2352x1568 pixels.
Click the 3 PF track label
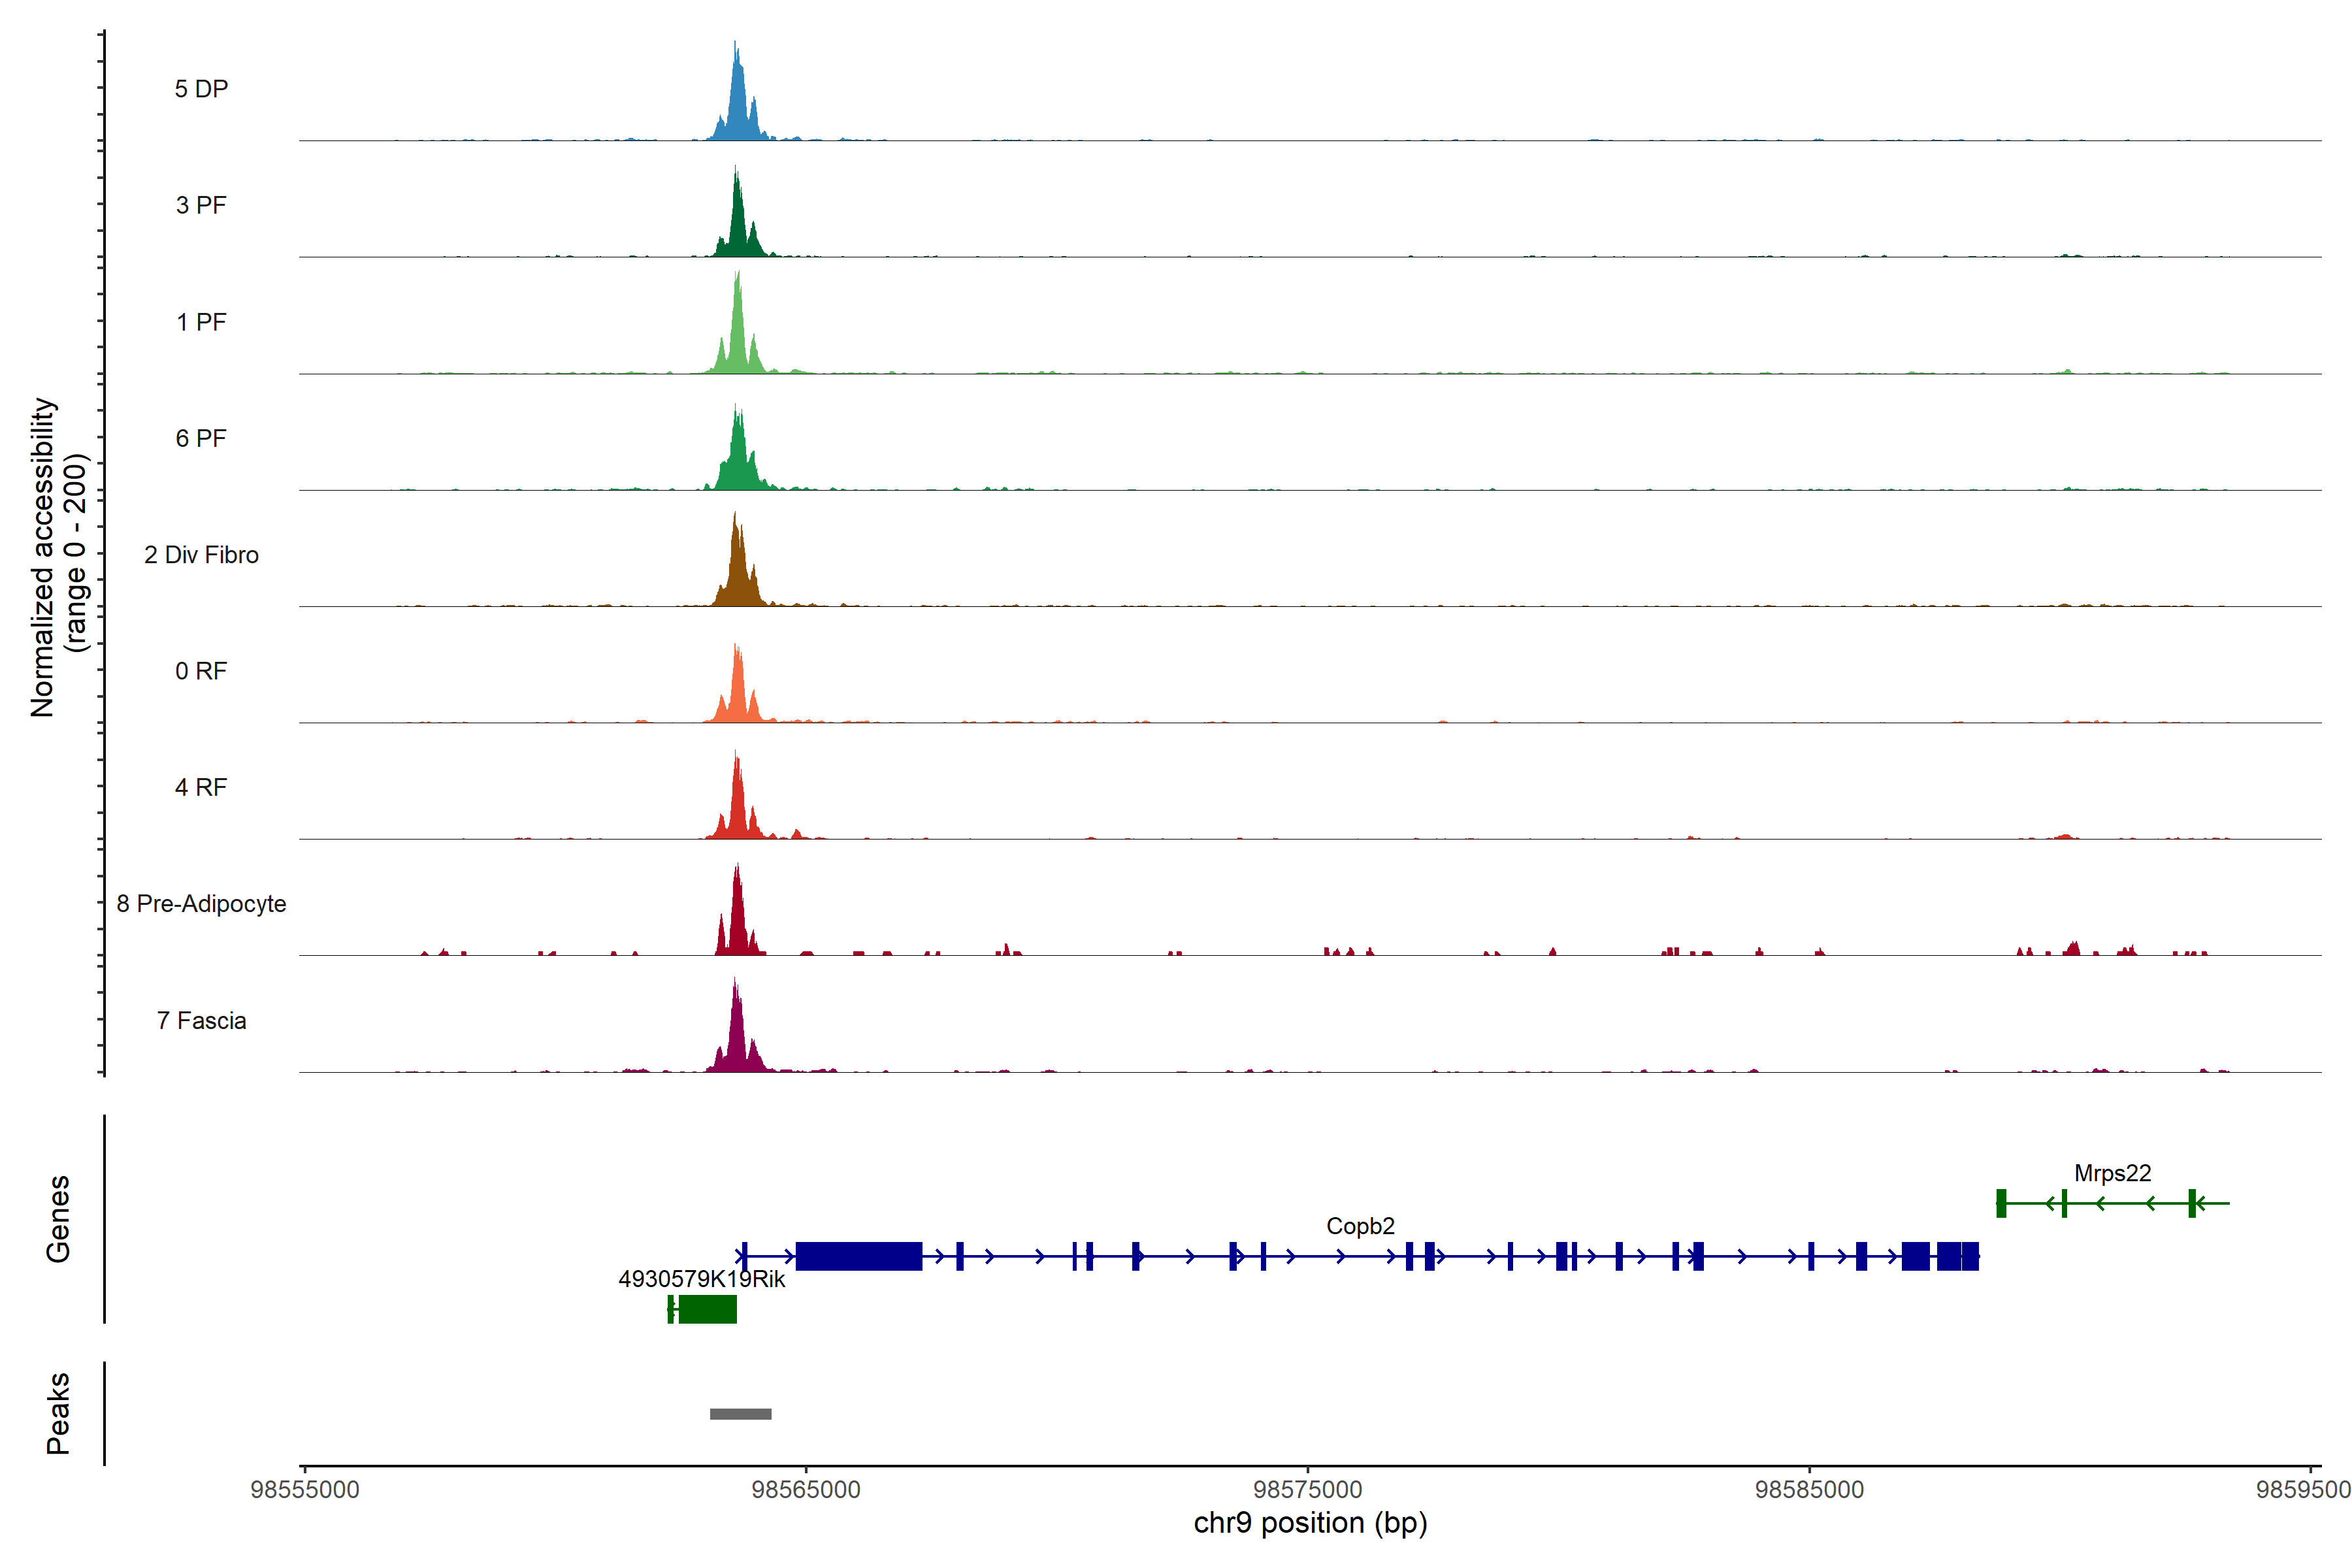tap(201, 205)
